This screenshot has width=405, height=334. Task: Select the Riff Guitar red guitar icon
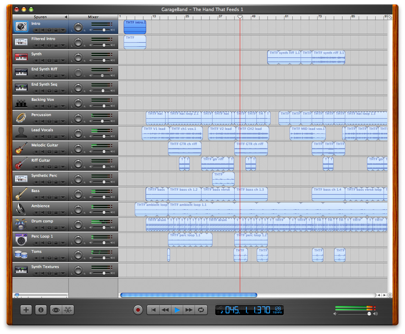[21, 163]
